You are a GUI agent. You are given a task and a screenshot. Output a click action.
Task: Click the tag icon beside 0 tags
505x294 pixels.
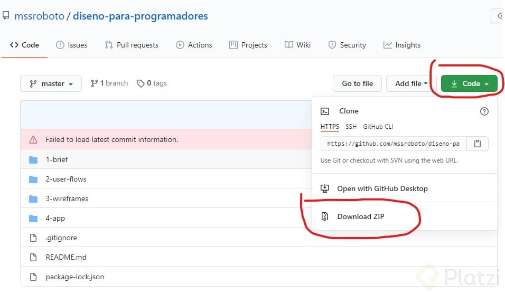(141, 83)
